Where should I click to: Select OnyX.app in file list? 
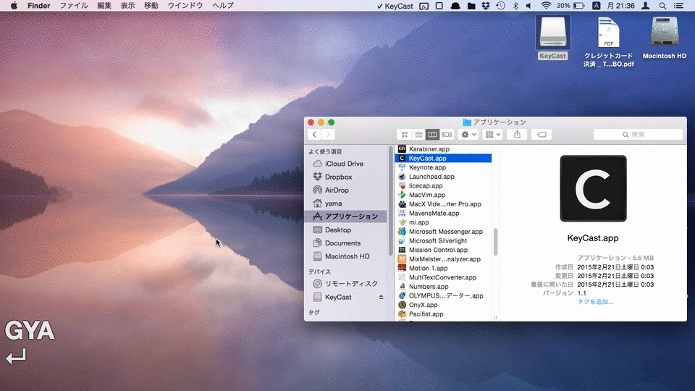(443, 305)
